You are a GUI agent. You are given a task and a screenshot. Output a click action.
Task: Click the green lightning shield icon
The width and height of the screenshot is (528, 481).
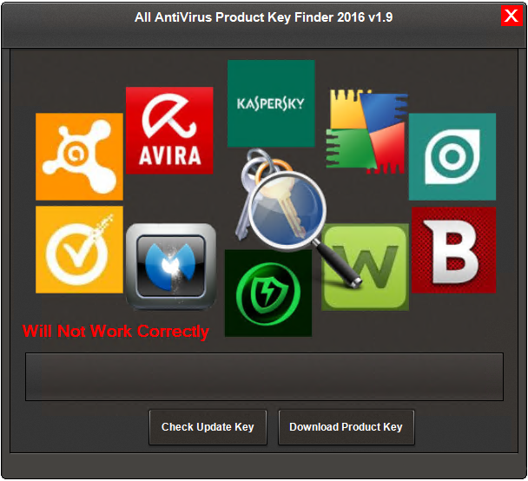point(268,293)
